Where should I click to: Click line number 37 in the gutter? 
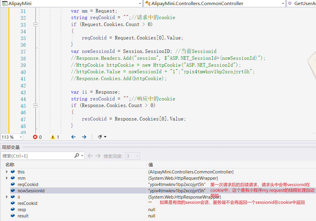click(x=23, y=52)
